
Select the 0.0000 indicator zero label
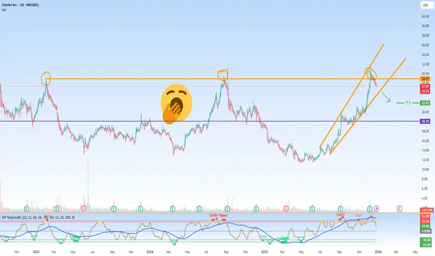[x=426, y=231]
